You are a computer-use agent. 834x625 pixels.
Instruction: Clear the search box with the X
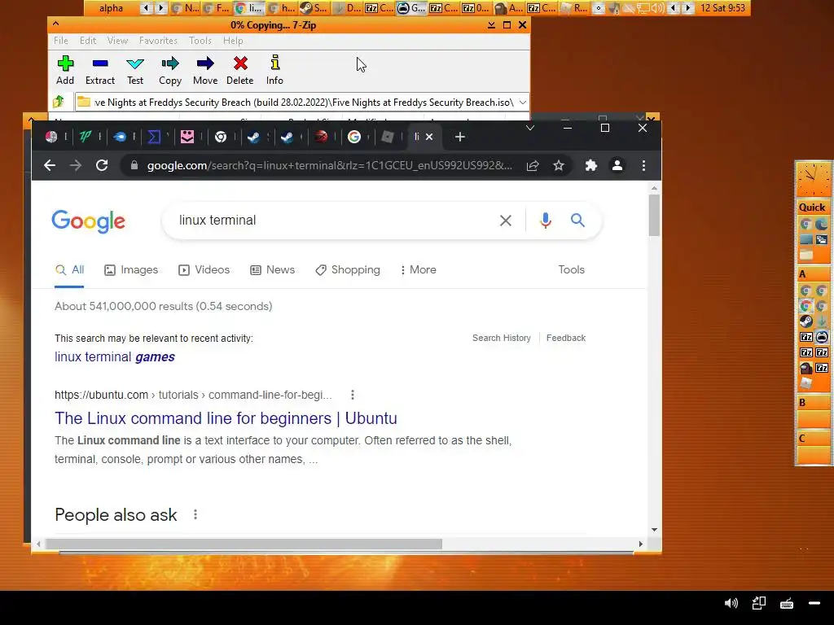click(505, 221)
